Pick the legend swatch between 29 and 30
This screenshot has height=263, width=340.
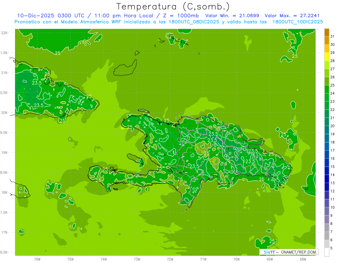tap(327, 49)
